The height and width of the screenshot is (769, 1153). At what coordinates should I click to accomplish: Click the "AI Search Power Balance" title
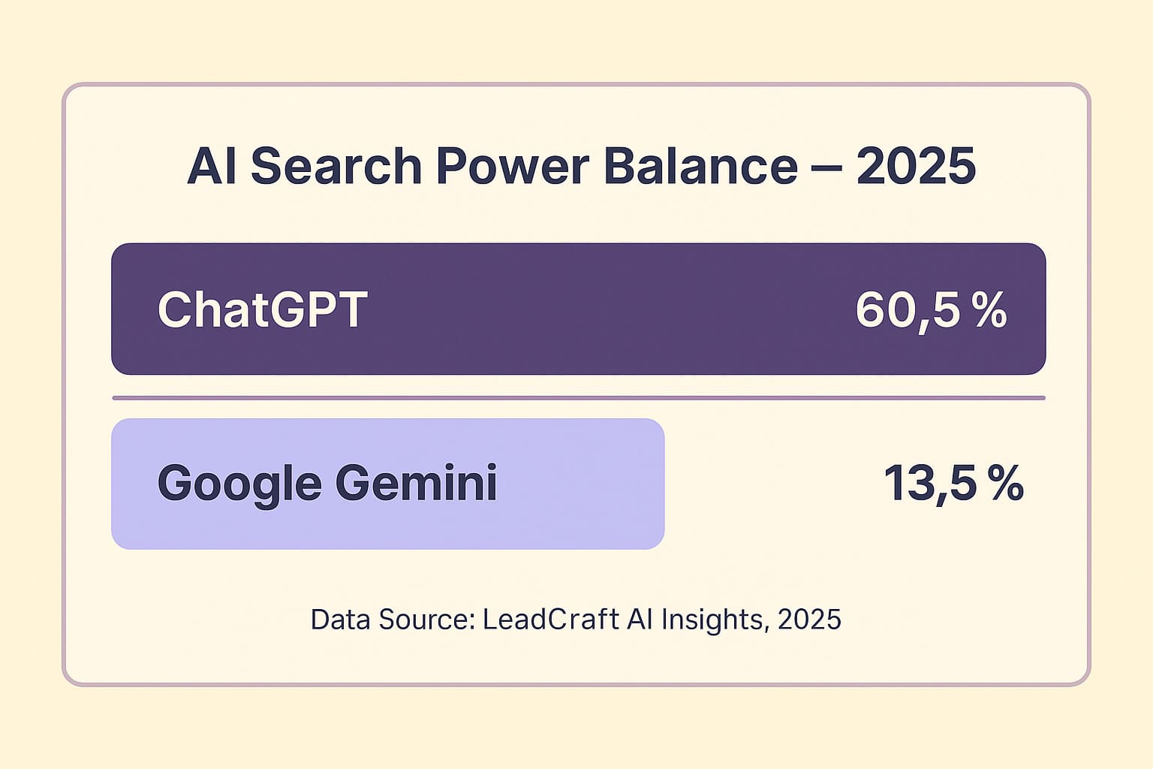point(492,166)
